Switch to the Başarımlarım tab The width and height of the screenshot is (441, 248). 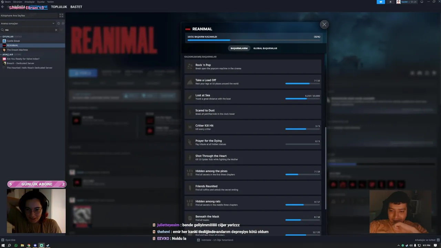(239, 48)
